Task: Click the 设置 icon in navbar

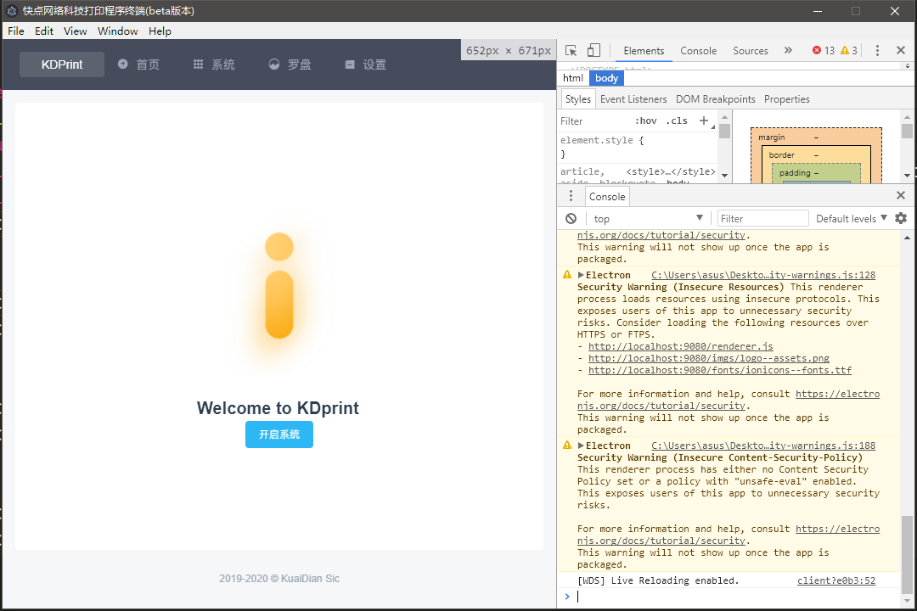Action: click(x=350, y=64)
